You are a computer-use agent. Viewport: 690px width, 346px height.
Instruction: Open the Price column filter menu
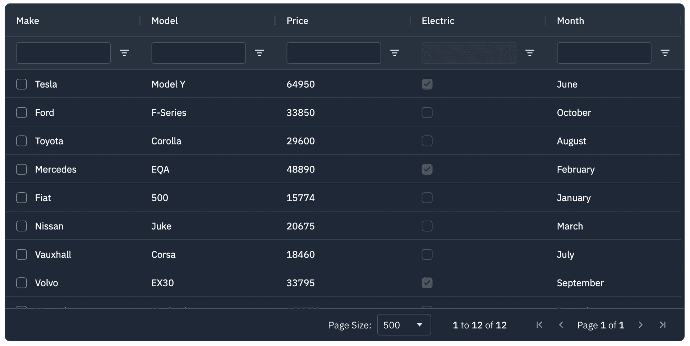[x=395, y=53]
